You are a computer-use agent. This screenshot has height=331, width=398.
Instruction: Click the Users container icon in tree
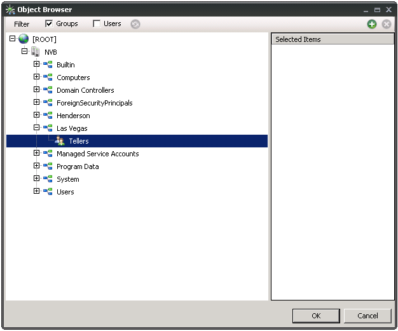(x=48, y=191)
